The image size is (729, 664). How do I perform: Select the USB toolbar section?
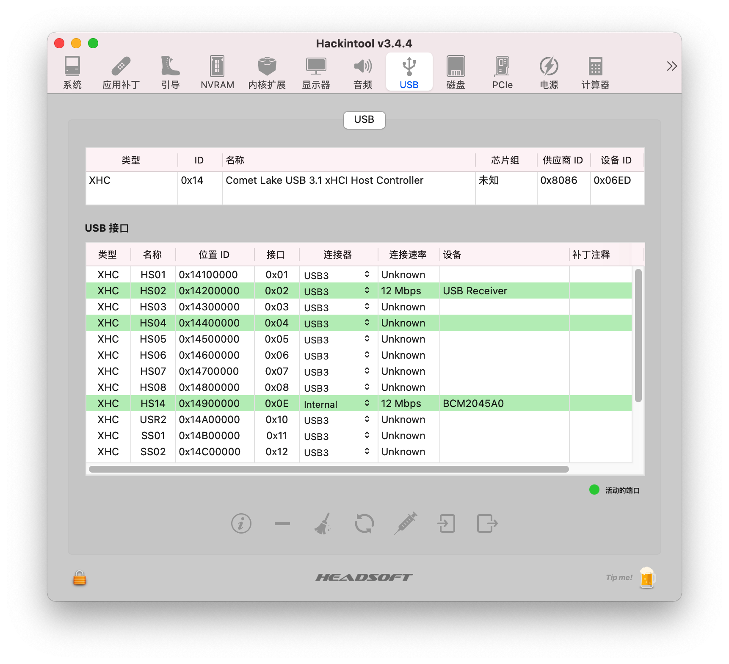click(409, 72)
